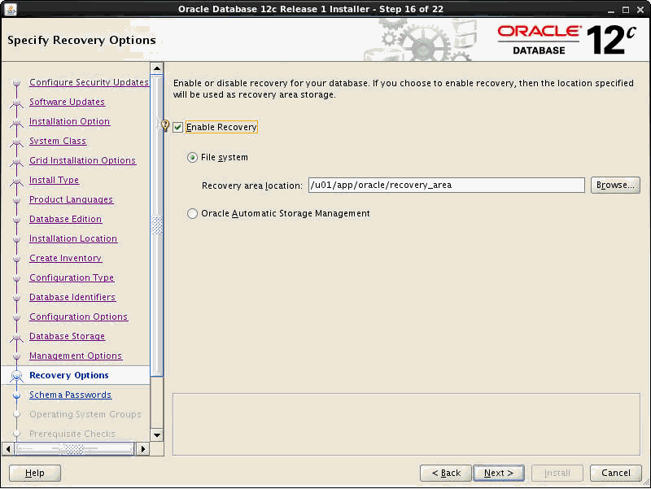Click the Browse button
The width and height of the screenshot is (651, 489).
[615, 185]
